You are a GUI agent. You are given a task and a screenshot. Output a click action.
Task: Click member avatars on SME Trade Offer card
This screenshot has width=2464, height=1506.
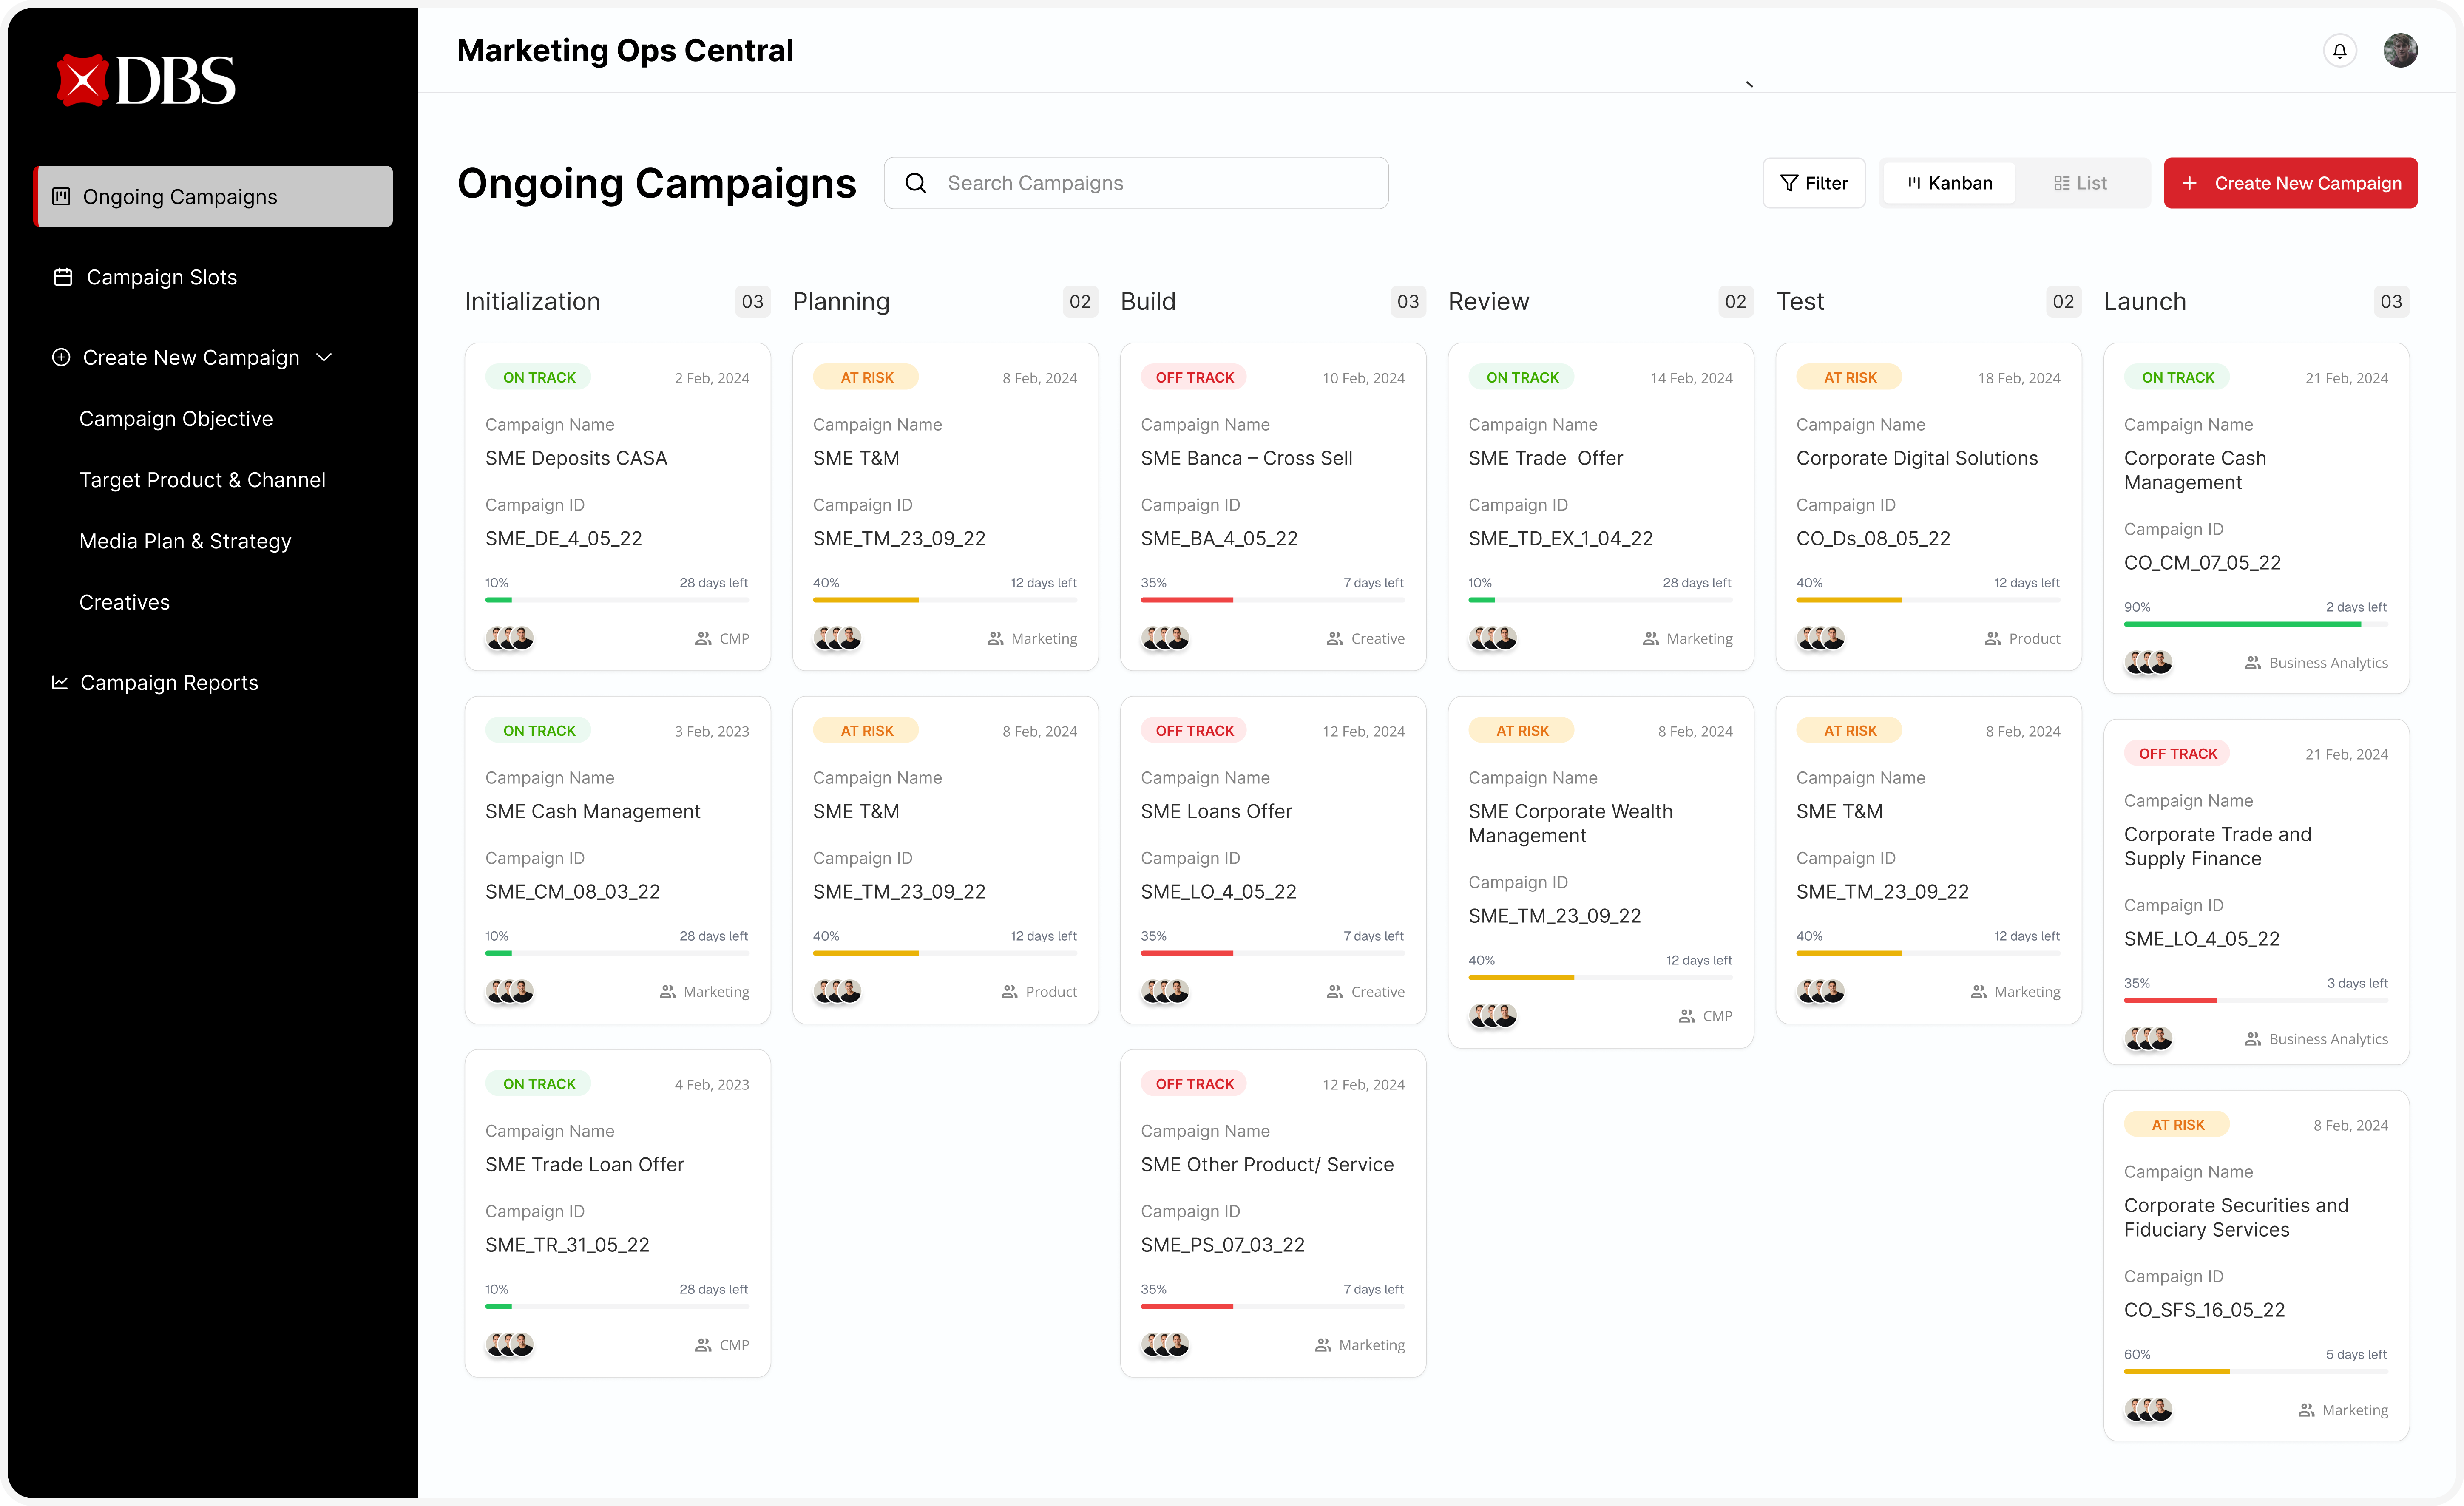[x=1493, y=638]
